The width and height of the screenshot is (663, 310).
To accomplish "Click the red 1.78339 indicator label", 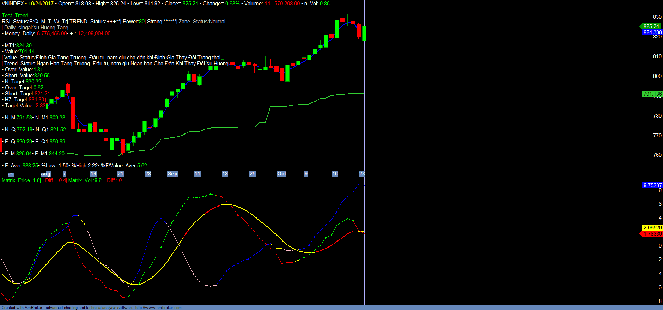I will click(x=652, y=234).
